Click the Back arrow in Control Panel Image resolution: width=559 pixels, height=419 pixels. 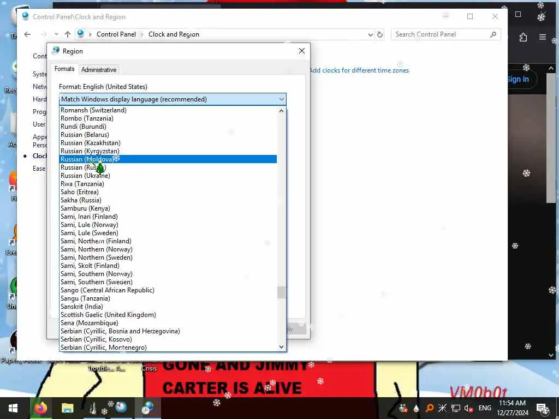[27, 34]
